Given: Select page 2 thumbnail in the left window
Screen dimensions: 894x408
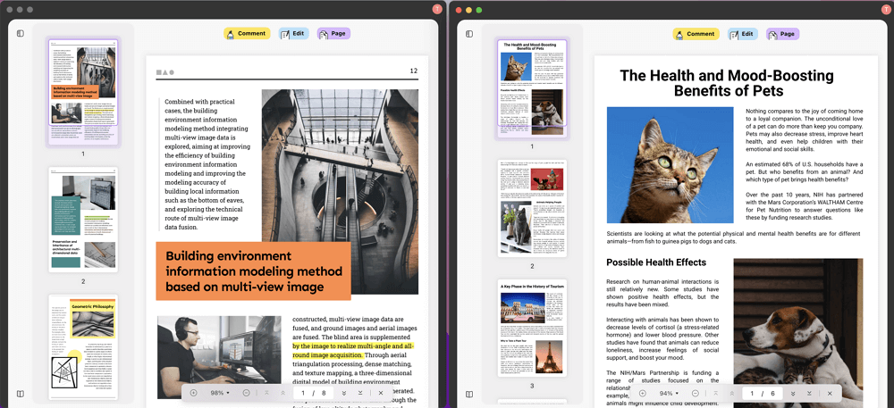Looking at the screenshot, I should click(x=83, y=220).
